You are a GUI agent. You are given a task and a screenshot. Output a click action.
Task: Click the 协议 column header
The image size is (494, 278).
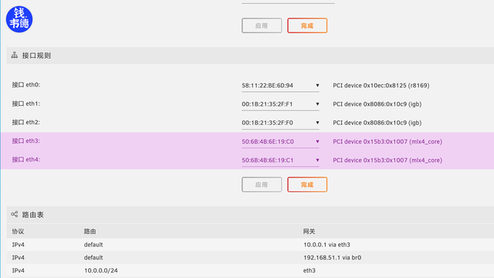coord(18,232)
